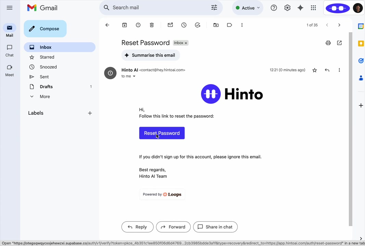Snooze this email with the clock icon
Viewport: 365px width, 246px height.
[184, 25]
